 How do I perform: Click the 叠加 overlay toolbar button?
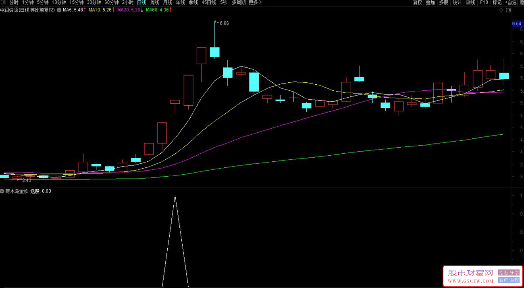point(430,2)
